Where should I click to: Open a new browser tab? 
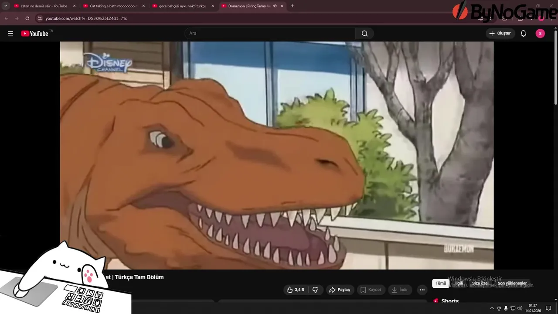click(x=292, y=6)
